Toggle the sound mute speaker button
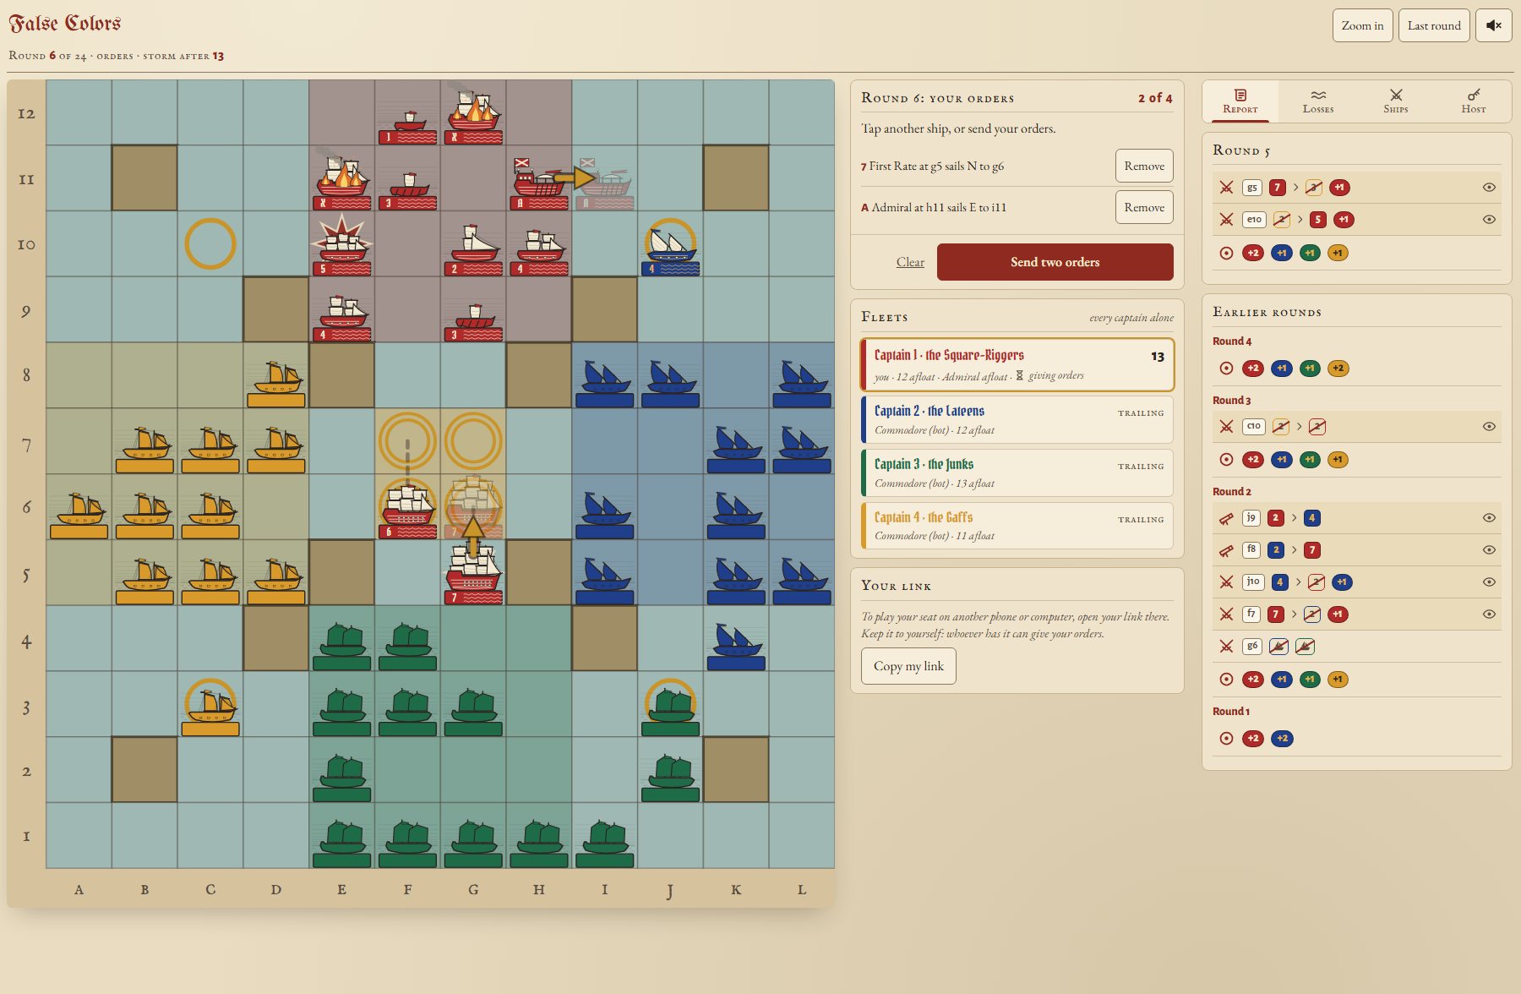The width and height of the screenshot is (1521, 994). (1493, 25)
